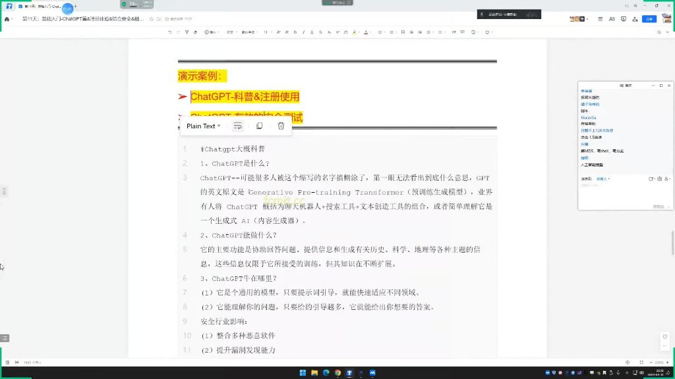Open the sidebar outline icon at bottom left
This screenshot has height=379, width=675.
click(x=5, y=338)
